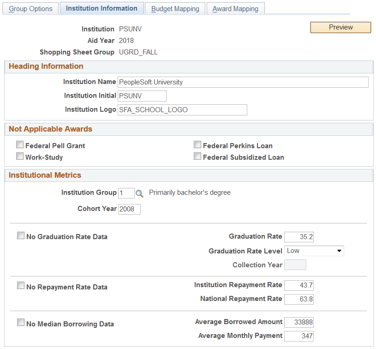Click the Graduation Rate value field
376x349 pixels.
(299, 237)
